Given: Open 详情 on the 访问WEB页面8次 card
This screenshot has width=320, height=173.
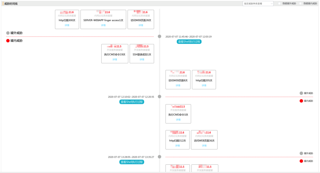Looking at the screenshot, I should (x=178, y=85).
